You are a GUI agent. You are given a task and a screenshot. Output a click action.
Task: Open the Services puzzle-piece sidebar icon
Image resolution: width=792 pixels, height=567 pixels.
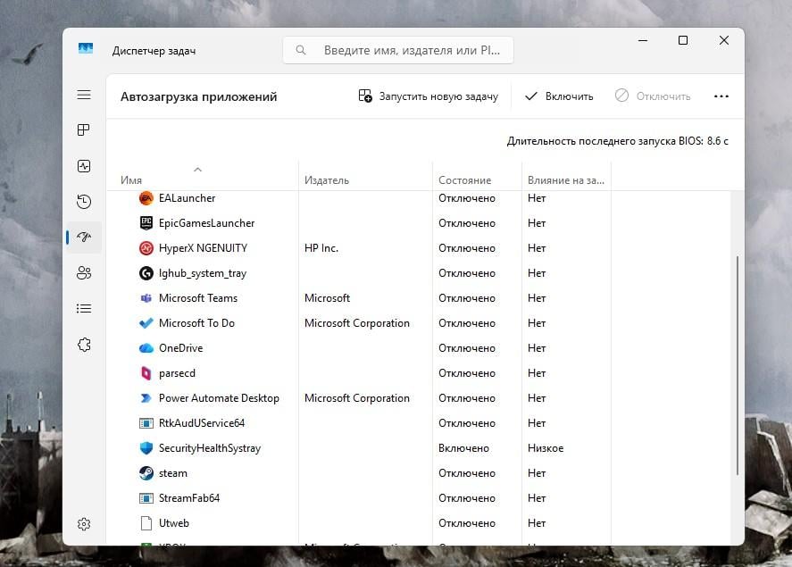[84, 345]
